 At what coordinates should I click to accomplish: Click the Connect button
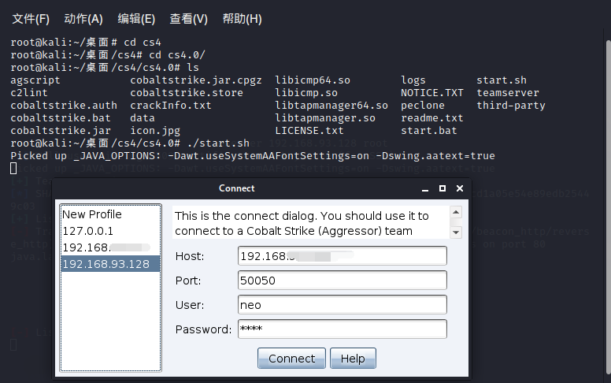click(x=291, y=358)
